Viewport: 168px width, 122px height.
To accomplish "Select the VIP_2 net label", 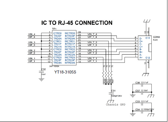I will pyautogui.click(x=32, y=53).
